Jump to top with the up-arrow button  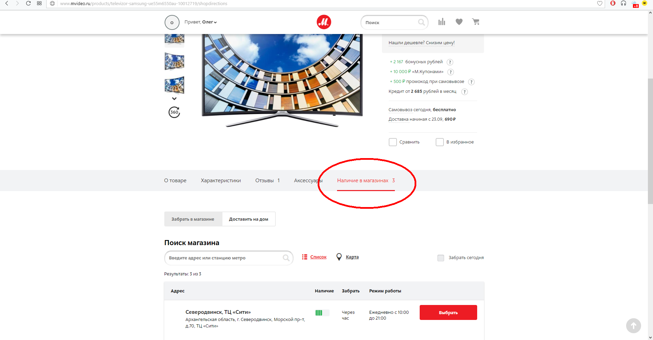pyautogui.click(x=634, y=326)
